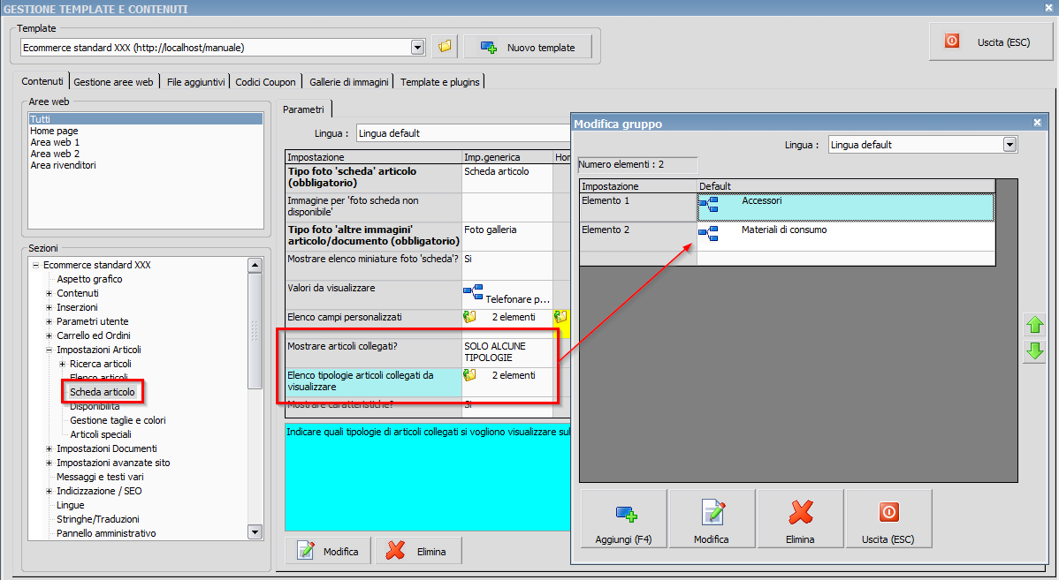Select the Scheda articolo tree item
Viewport: 1059px width, 580px height.
(102, 392)
